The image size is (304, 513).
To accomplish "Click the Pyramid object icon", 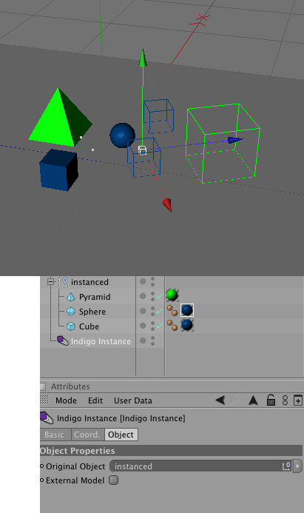I will pyautogui.click(x=70, y=297).
